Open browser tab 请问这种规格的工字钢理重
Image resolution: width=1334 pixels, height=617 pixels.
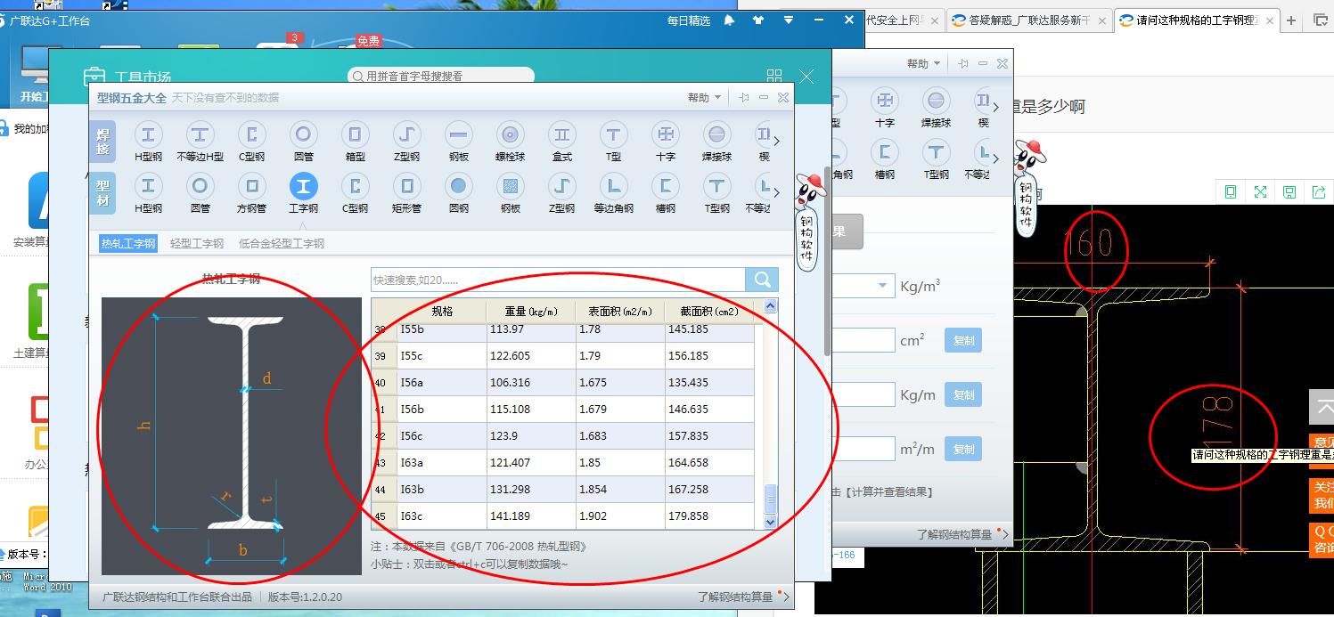coord(1196,20)
